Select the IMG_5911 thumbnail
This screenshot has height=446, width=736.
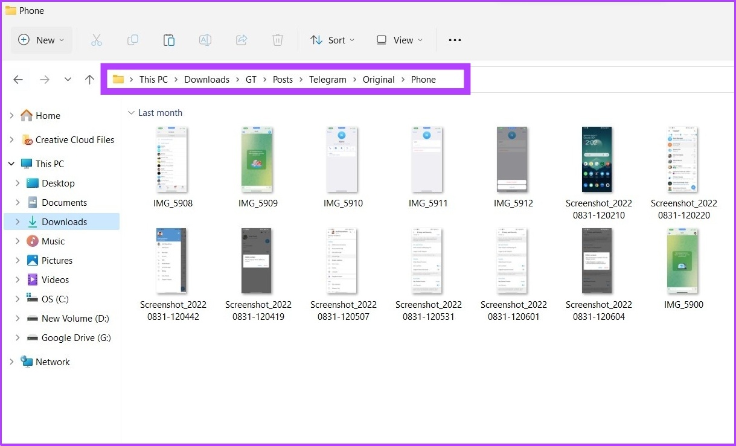pyautogui.click(x=427, y=159)
